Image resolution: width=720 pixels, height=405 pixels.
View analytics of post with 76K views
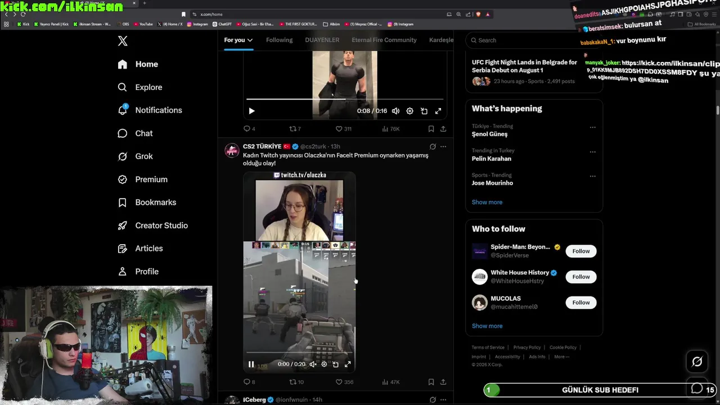pyautogui.click(x=390, y=129)
